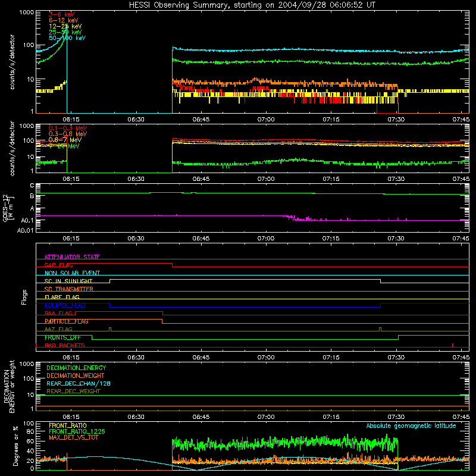
Task: Click the "1000" tick of the keV panel
Action: coord(27,12)
